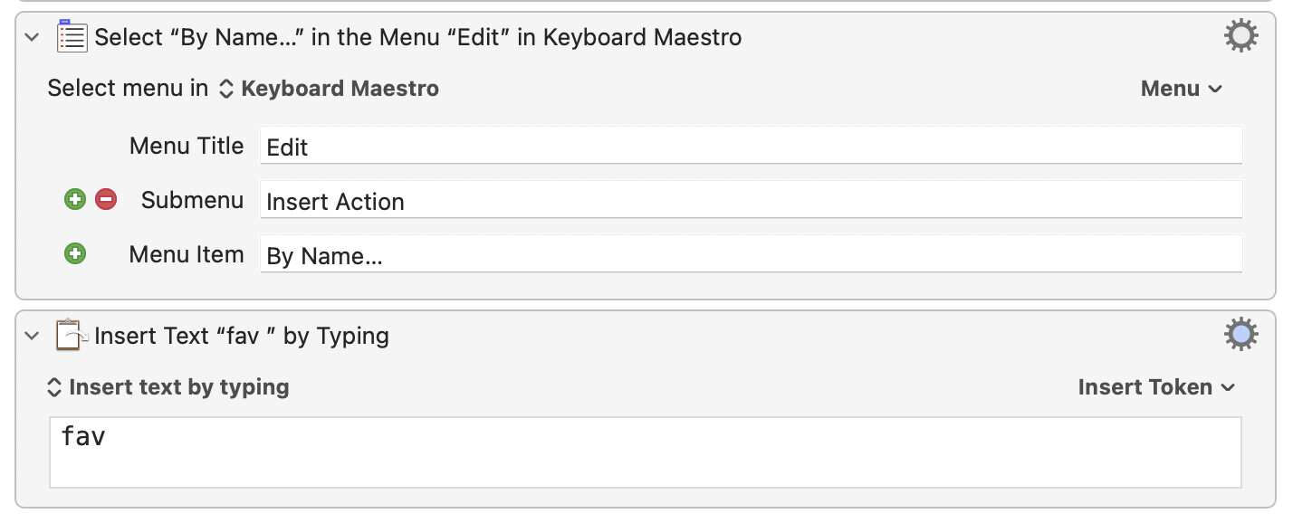Open the "Insert text by typing" popup

pos(168,387)
